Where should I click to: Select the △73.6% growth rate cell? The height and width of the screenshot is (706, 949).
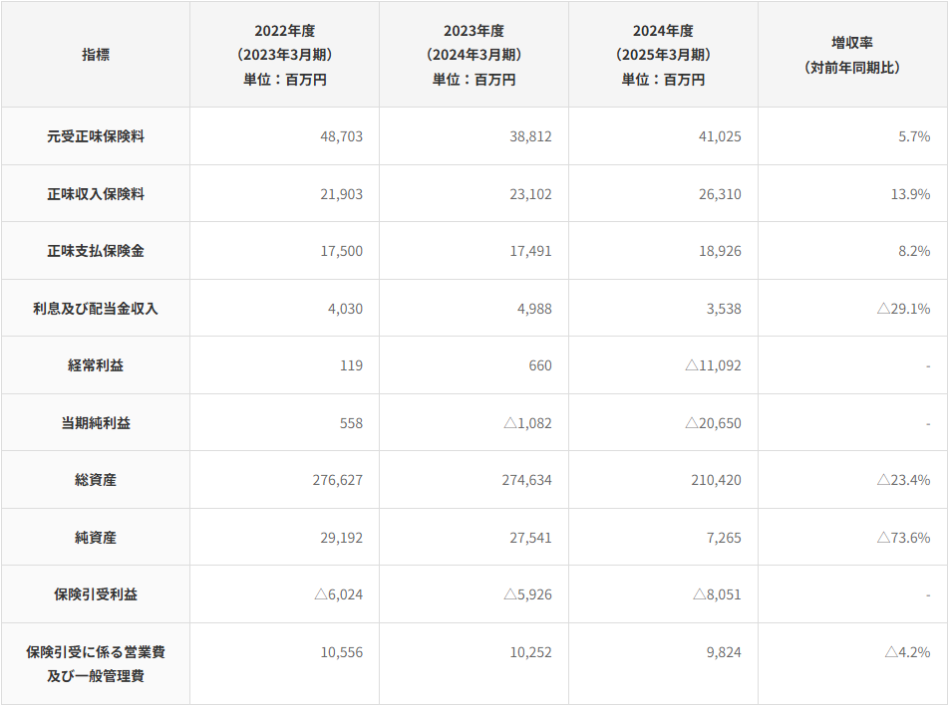[x=903, y=538]
